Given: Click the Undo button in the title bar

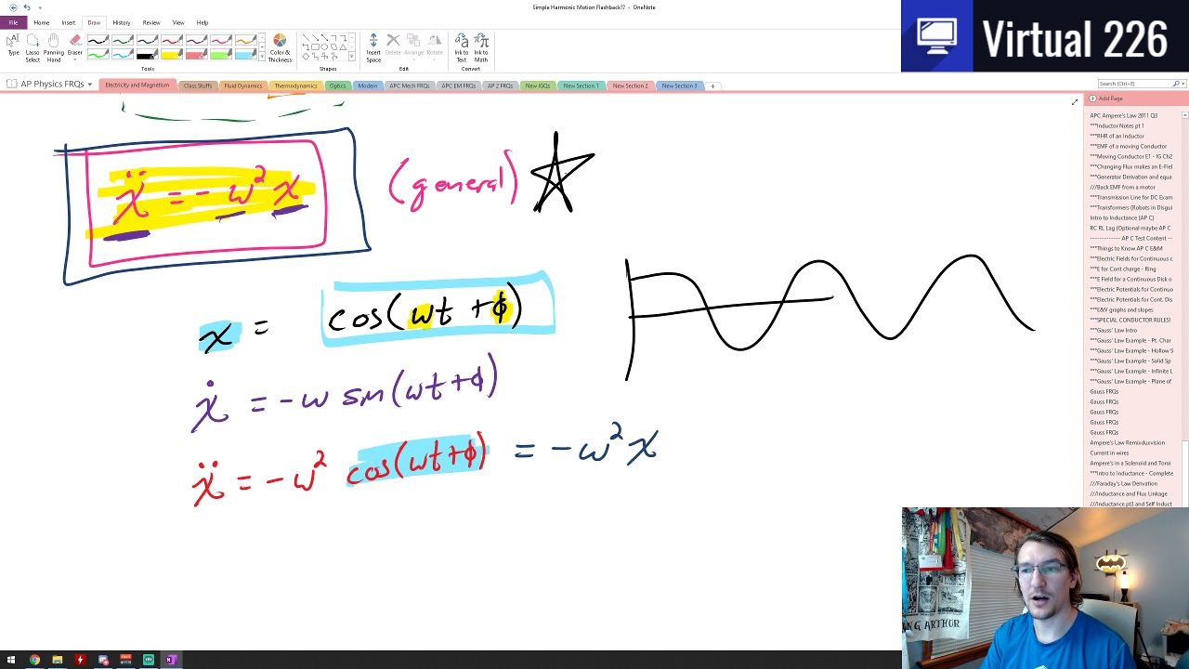Looking at the screenshot, I should coord(26,7).
